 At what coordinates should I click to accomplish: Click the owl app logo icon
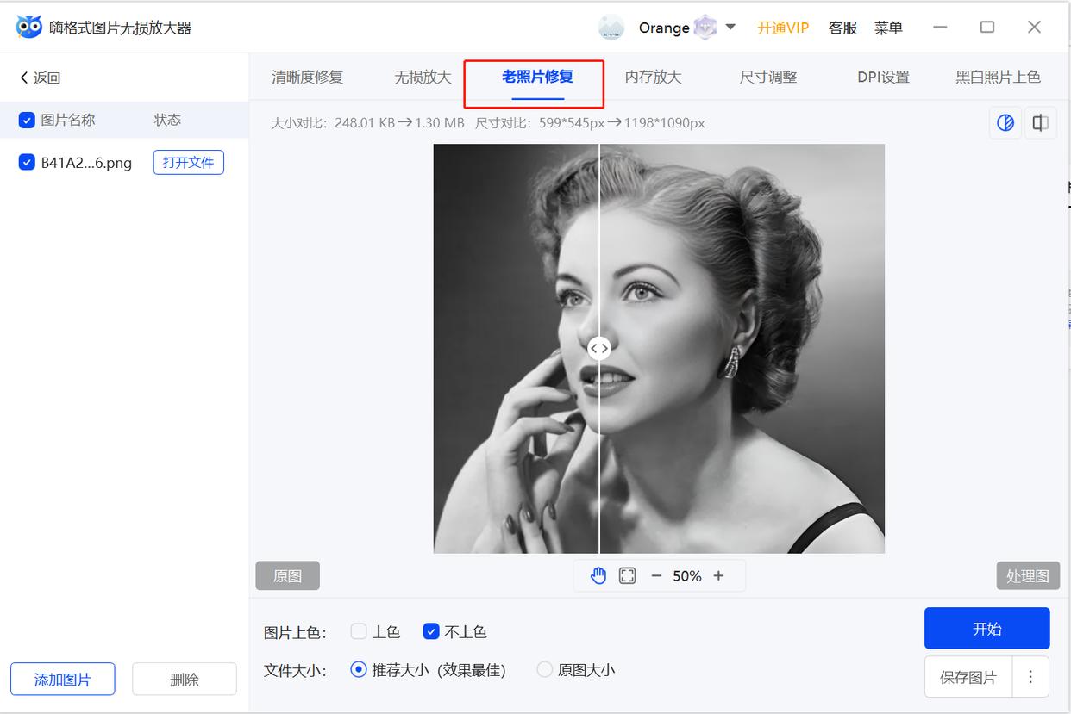pyautogui.click(x=28, y=26)
